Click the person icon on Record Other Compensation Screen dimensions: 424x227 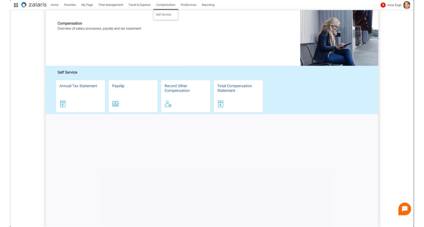[168, 104]
